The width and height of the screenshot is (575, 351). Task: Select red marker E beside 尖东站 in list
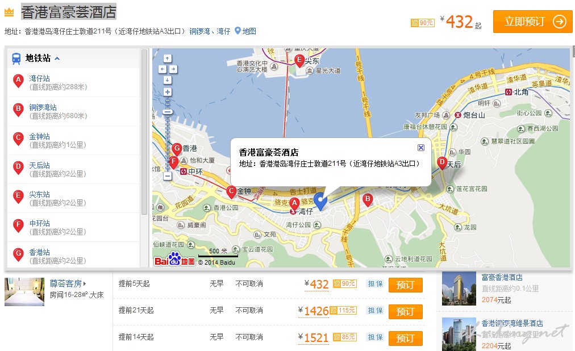click(x=18, y=197)
